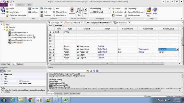The height and width of the screenshot is (103, 184).
Task: Open the No Debugging dropdown
Action: (110, 9)
